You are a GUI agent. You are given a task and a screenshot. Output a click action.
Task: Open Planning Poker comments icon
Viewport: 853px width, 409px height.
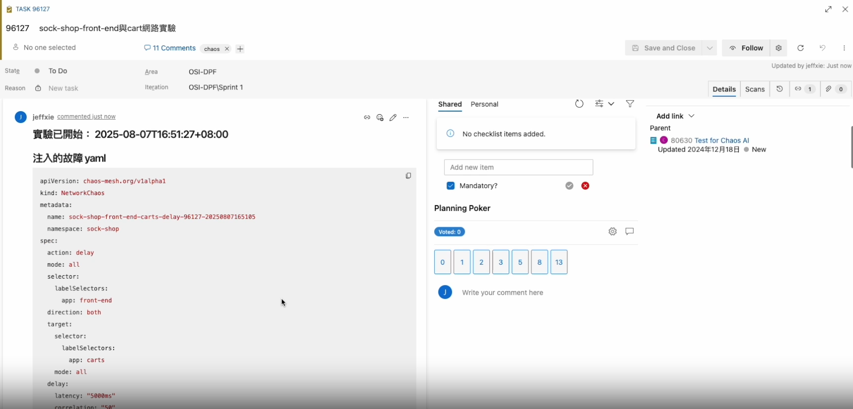629,232
